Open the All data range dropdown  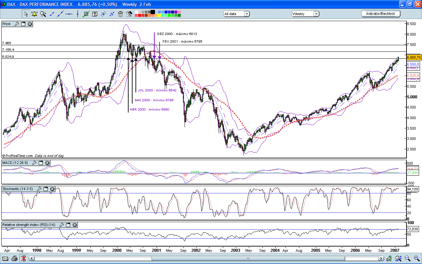(x=246, y=14)
